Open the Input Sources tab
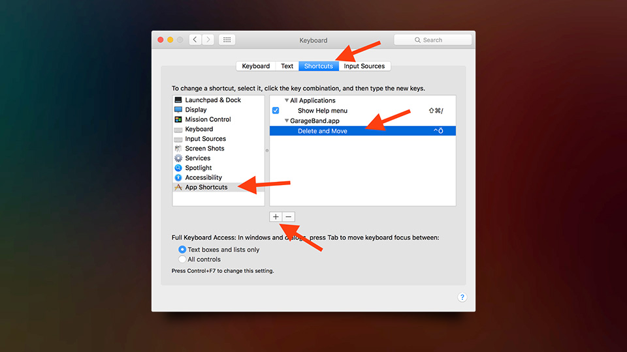 coord(364,66)
